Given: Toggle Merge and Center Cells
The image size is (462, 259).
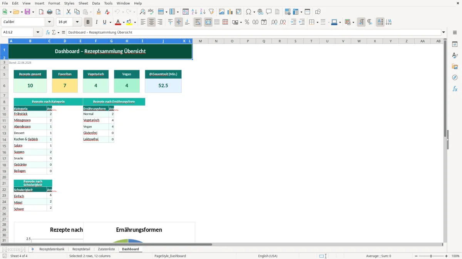Looking at the screenshot, I should coord(208,22).
